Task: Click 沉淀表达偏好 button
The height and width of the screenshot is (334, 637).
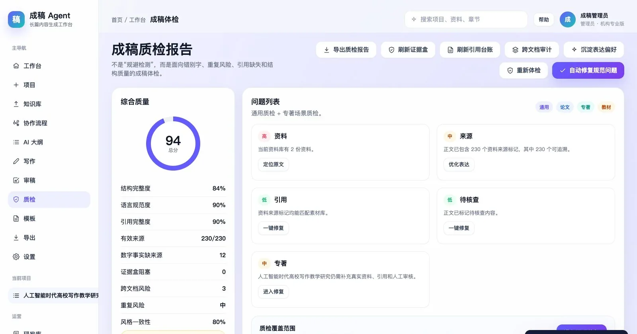Action: coord(594,50)
